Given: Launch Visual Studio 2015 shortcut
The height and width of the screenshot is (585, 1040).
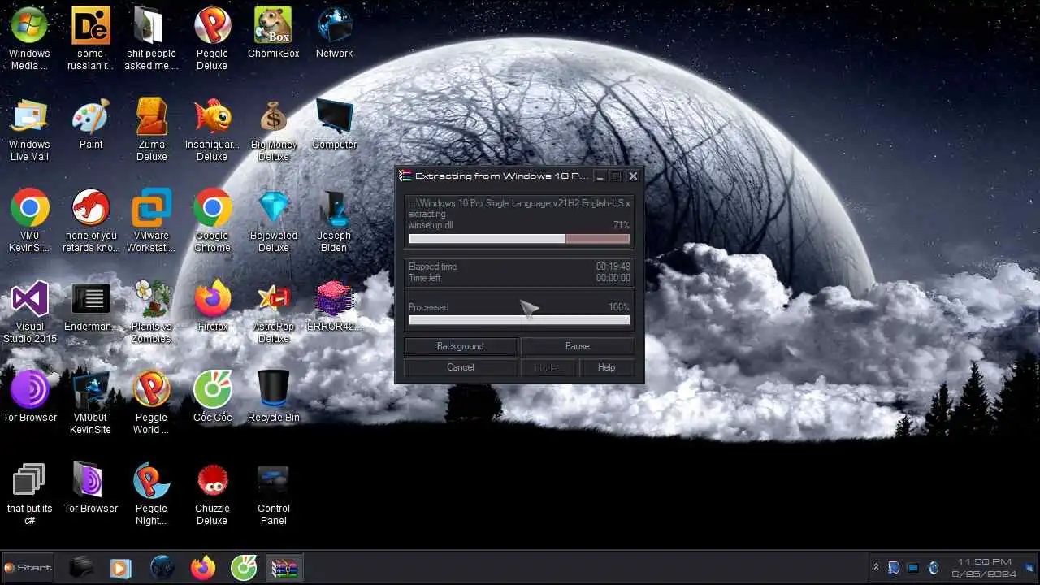Looking at the screenshot, I should pos(29,312).
